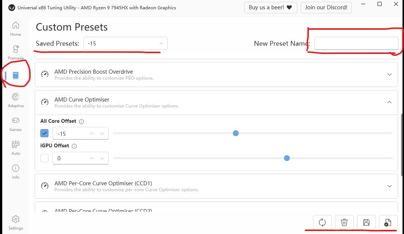Click the Per-Core Curve Optimiser (CCD1) gauge icon
The image size is (404, 234).
(x=45, y=186)
